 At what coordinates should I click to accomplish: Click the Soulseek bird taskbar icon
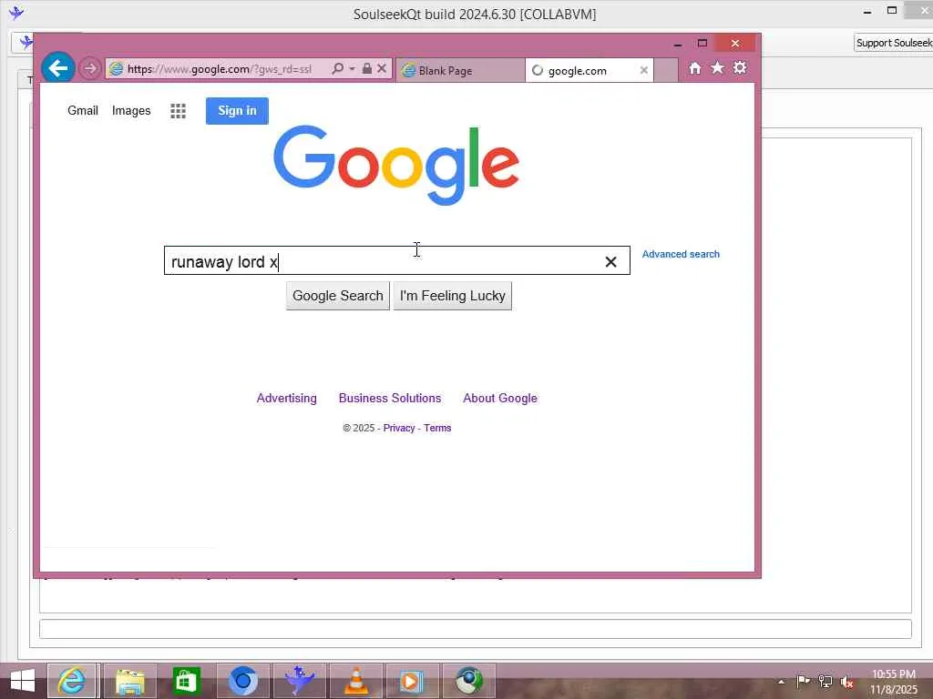299,681
